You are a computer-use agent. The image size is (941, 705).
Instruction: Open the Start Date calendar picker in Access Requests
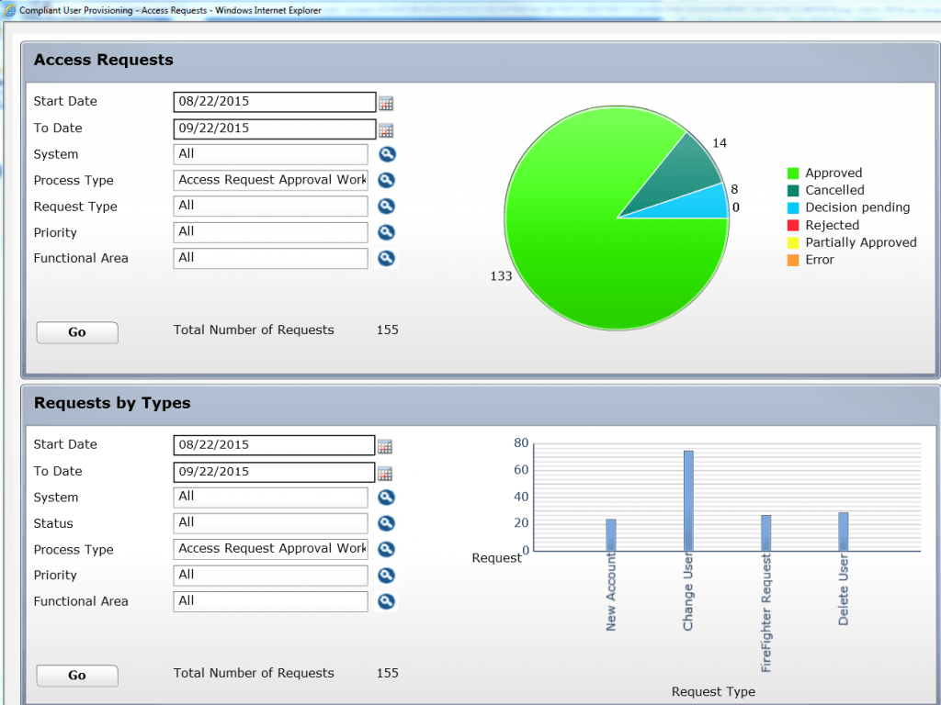385,102
